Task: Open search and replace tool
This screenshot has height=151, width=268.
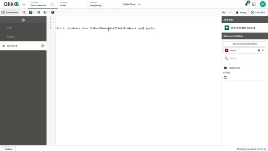Action: [24, 12]
